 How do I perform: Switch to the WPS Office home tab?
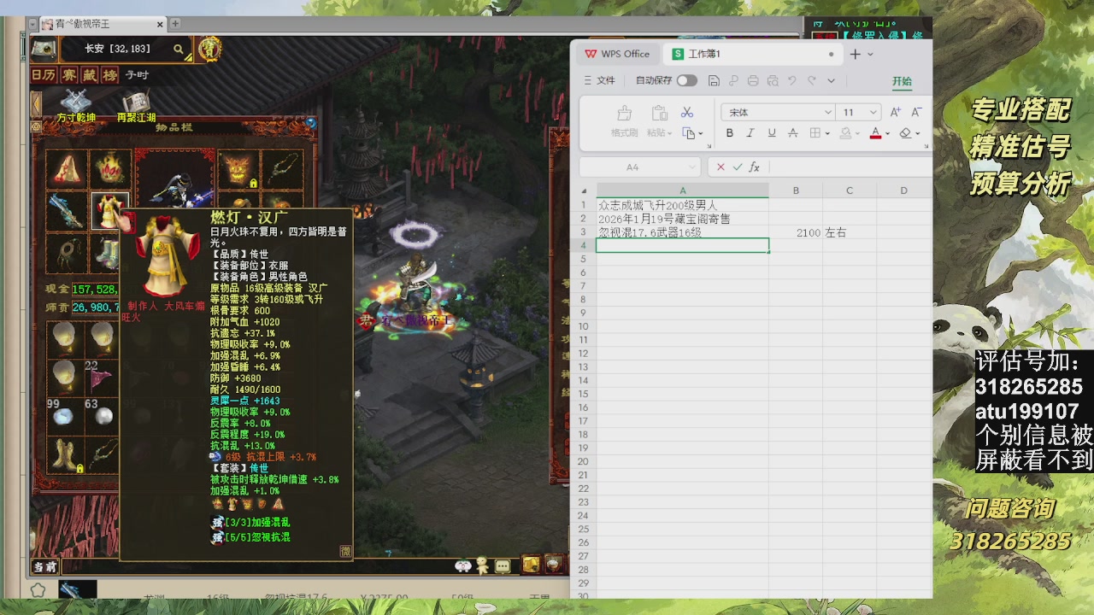[x=617, y=54]
